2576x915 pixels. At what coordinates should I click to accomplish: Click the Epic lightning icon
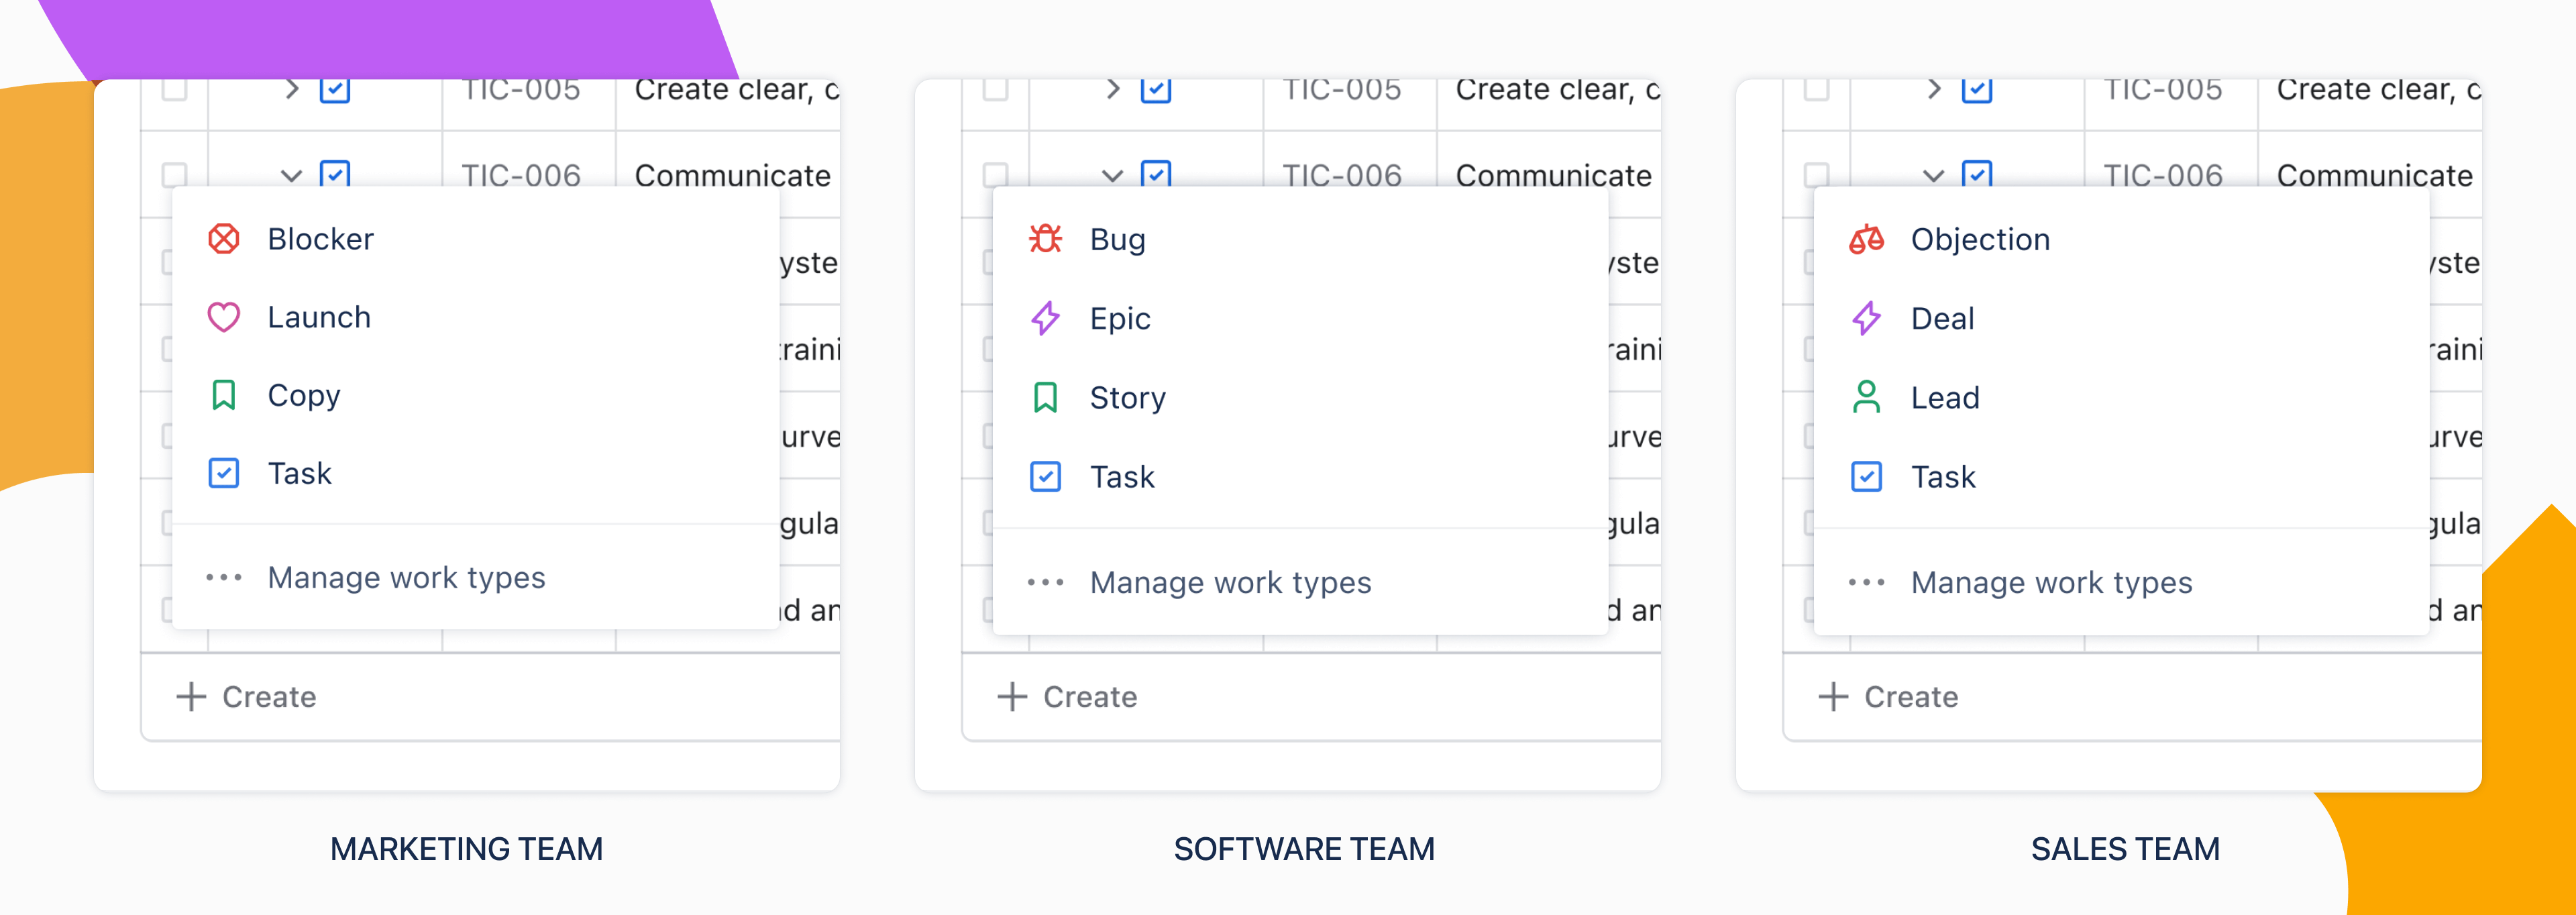(1045, 318)
